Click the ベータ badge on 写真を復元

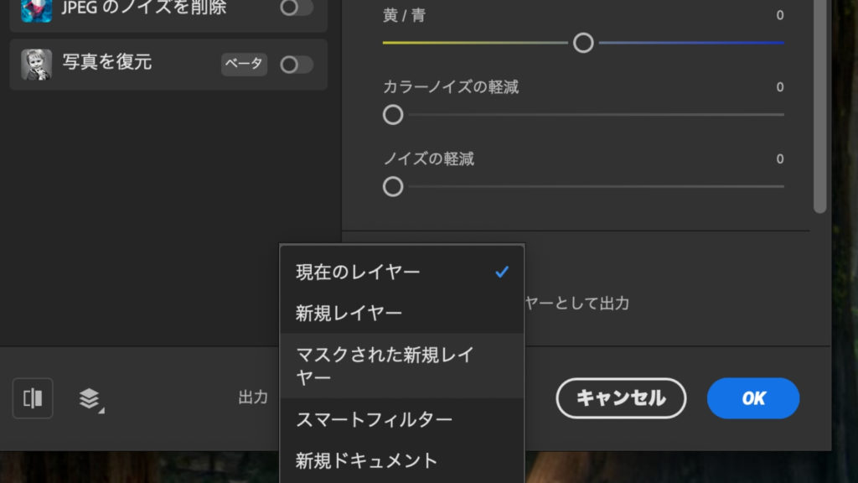[x=244, y=65]
